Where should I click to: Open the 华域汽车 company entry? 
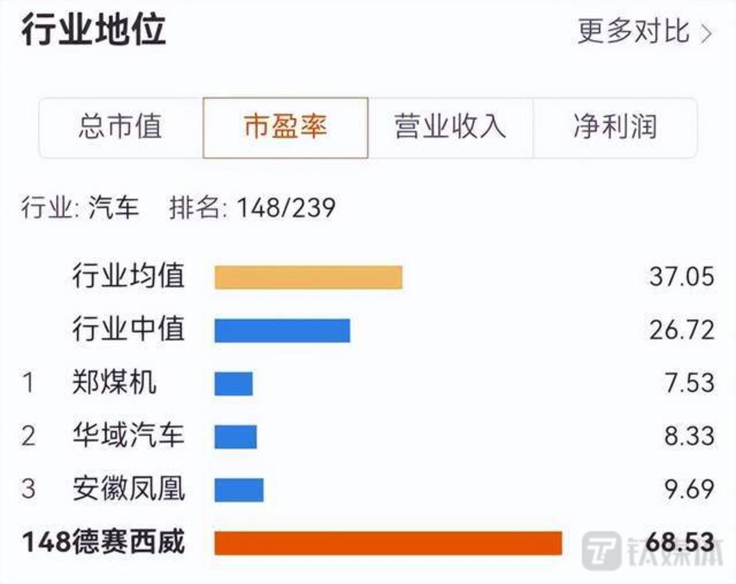128,435
